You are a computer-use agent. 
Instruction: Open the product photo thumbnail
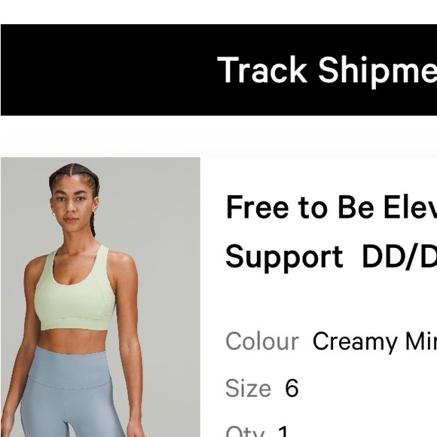pyautogui.click(x=100, y=297)
